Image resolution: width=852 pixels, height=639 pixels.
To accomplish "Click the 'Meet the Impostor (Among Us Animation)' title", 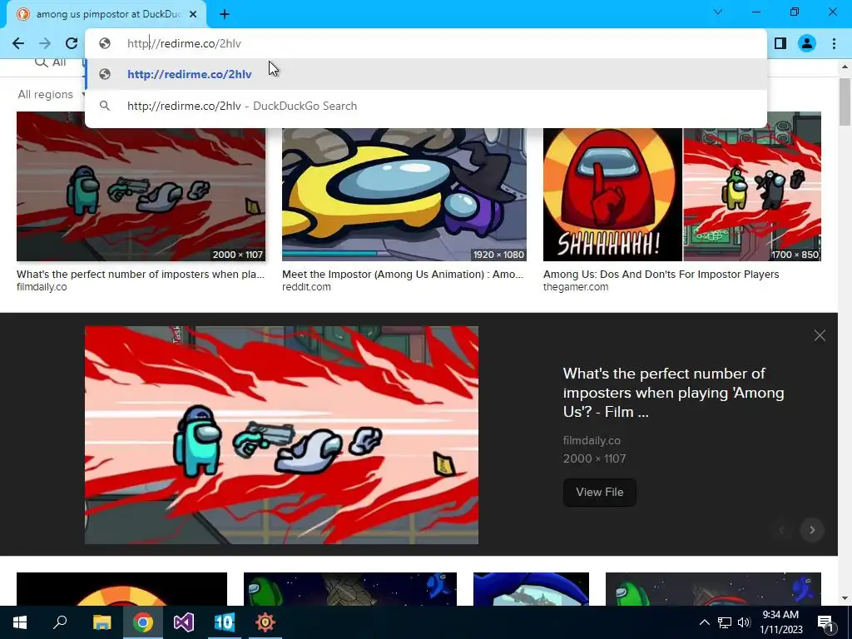I will (403, 275).
